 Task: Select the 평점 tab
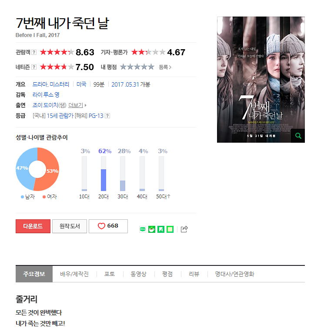pos(167,274)
